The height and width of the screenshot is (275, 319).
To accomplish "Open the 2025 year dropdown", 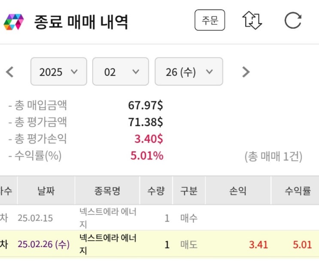I will click(58, 72).
